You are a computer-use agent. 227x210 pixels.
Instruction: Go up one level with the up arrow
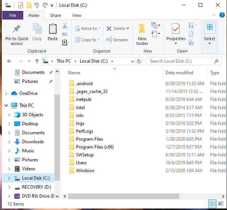click(x=37, y=61)
